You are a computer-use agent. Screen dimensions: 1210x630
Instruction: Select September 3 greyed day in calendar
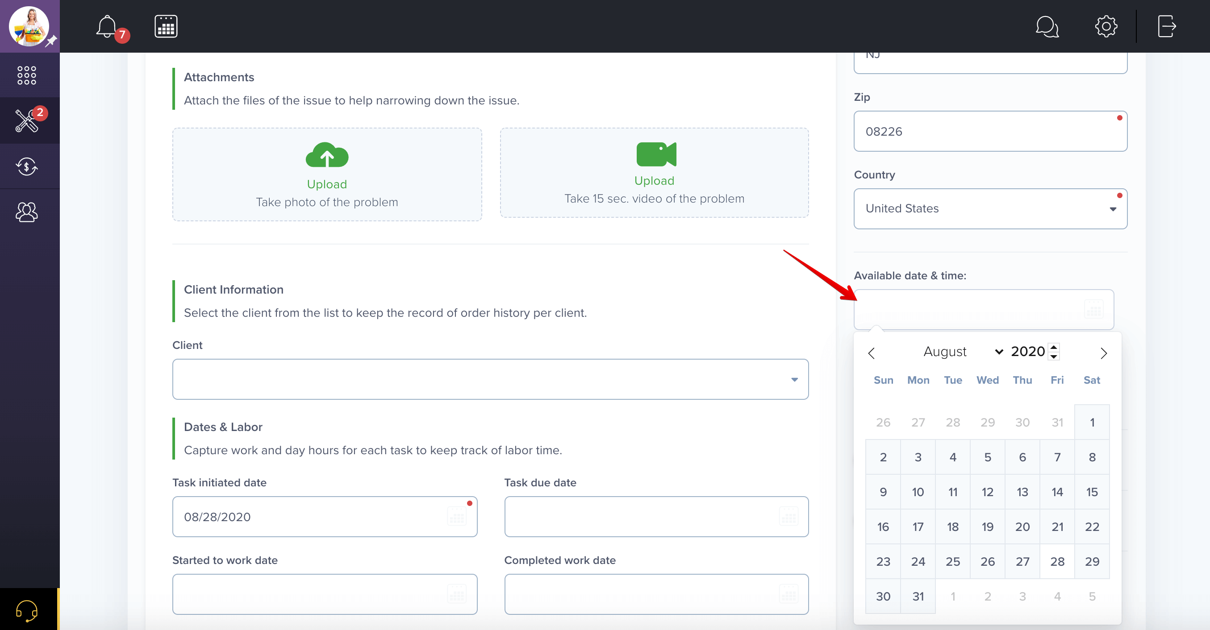coord(1022,596)
